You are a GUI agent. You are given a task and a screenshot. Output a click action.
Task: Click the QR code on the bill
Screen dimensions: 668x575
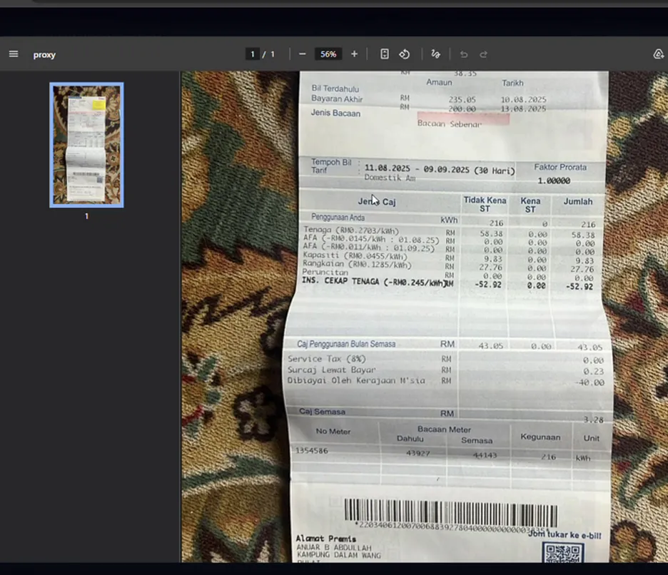563,553
